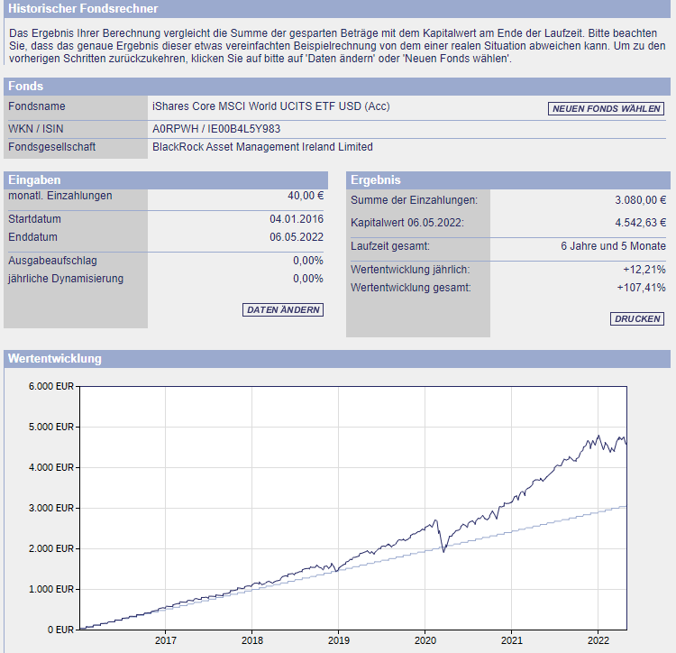Click the 'Historischer Fondsrechner' title bar

pyautogui.click(x=83, y=9)
